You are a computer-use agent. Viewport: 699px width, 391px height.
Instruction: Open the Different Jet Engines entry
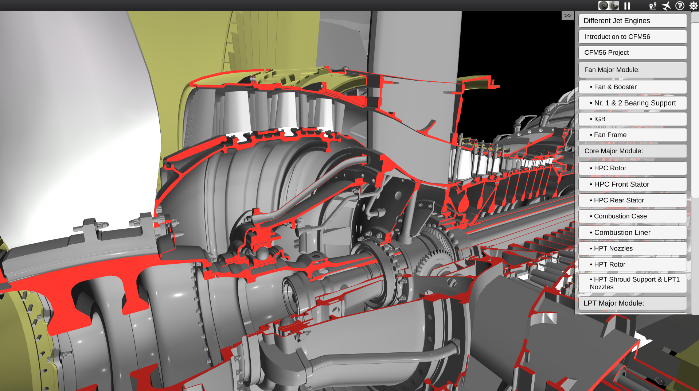point(632,20)
